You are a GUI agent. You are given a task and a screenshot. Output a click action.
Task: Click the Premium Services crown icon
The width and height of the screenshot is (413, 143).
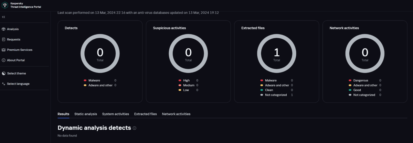3,50
